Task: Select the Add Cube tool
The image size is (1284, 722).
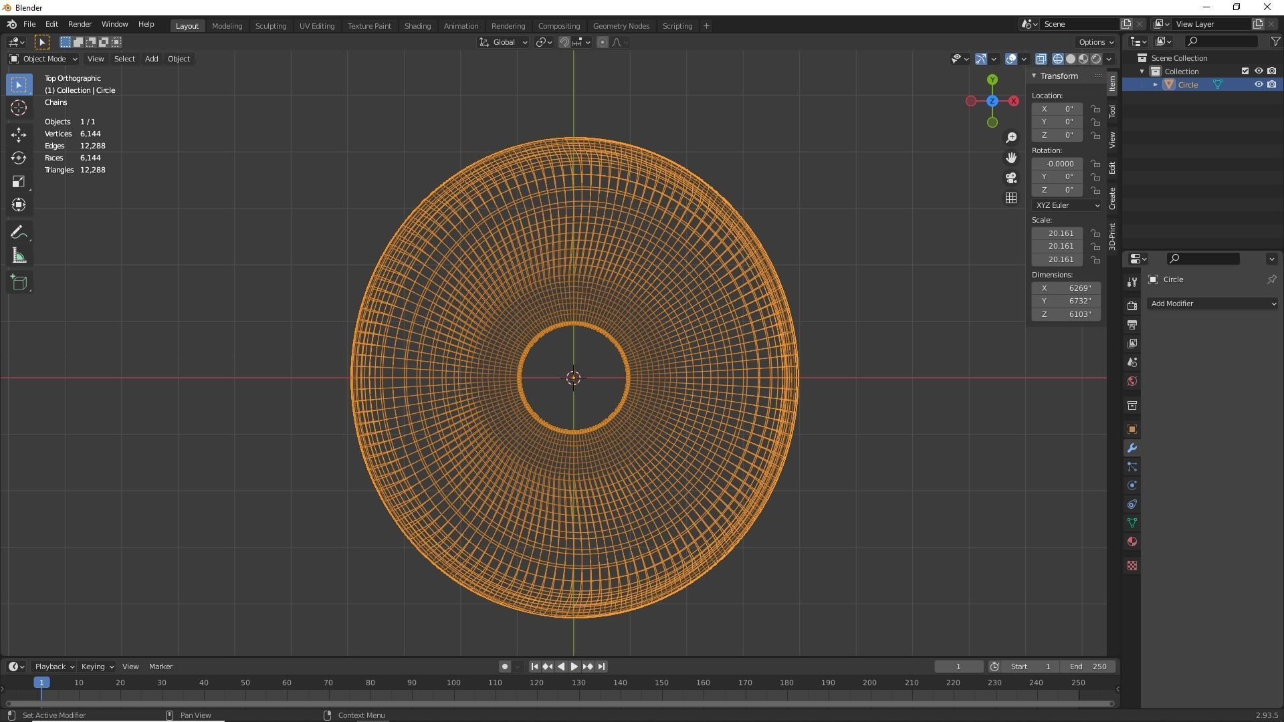Action: [19, 282]
